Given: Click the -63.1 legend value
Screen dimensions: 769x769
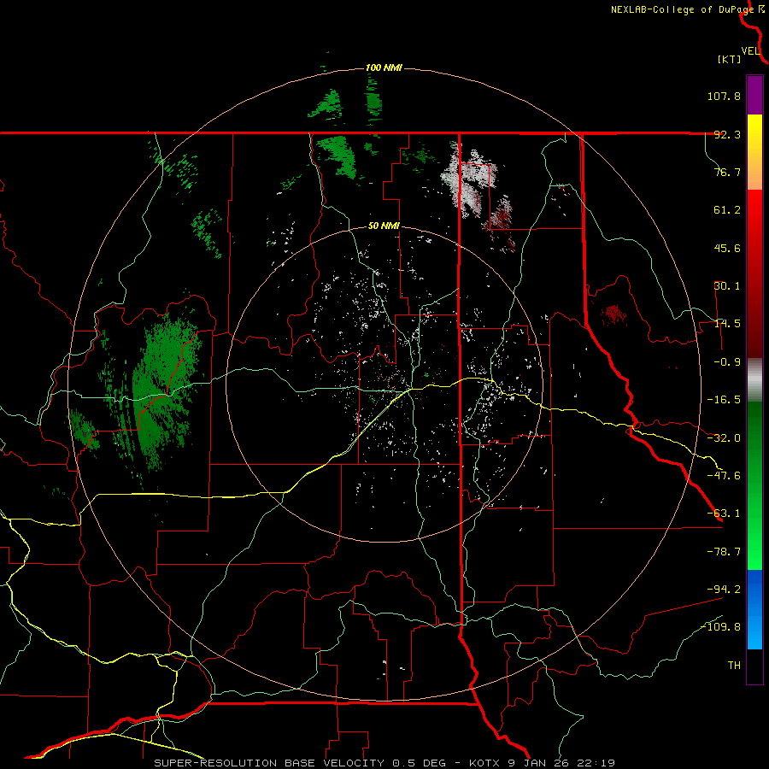Looking at the screenshot, I should (724, 514).
